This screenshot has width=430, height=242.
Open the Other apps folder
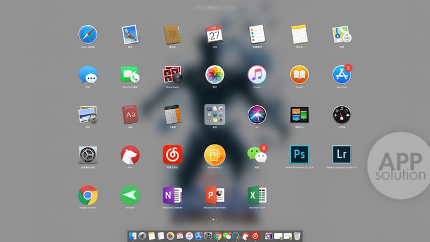click(215, 115)
